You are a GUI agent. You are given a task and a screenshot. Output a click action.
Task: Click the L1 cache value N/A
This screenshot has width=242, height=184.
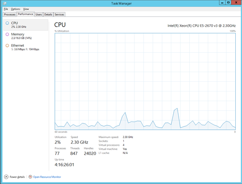pos(125,153)
